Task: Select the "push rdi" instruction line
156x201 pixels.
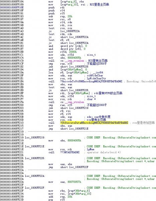Action: [56, 8]
